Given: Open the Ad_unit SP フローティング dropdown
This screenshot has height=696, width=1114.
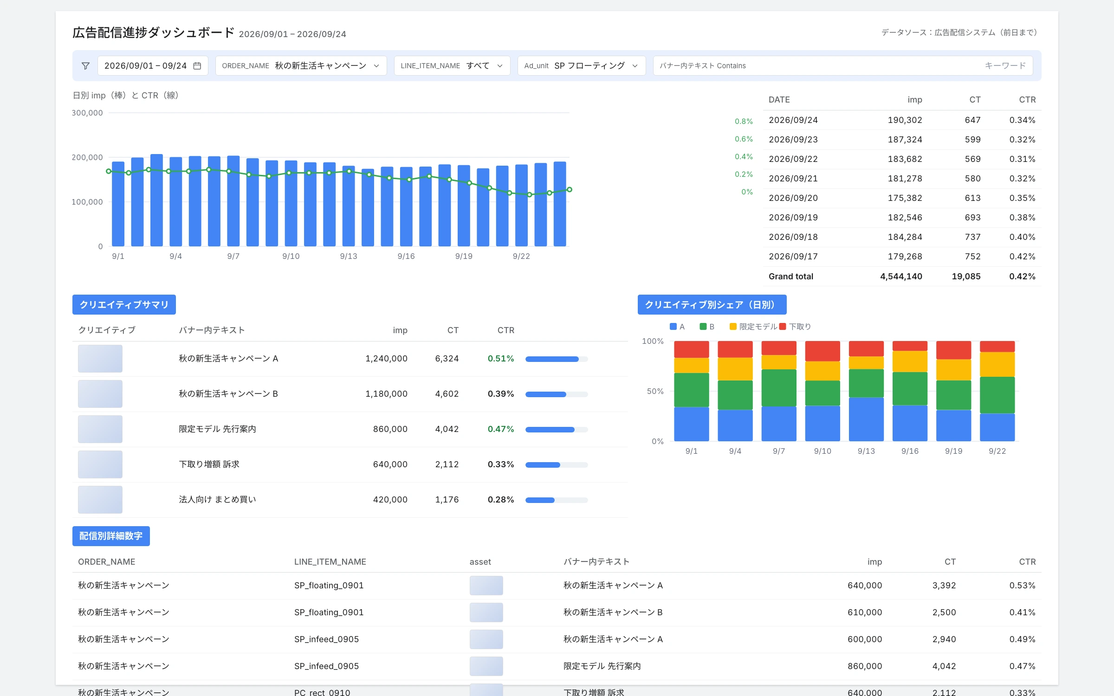Looking at the screenshot, I should [x=582, y=66].
